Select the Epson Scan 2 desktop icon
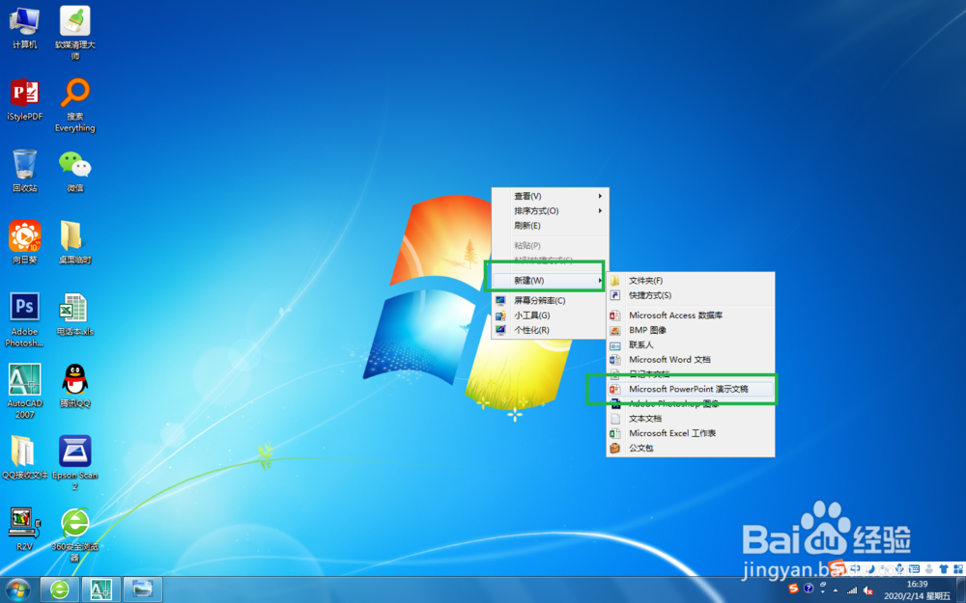This screenshot has width=966, height=603. [x=75, y=463]
